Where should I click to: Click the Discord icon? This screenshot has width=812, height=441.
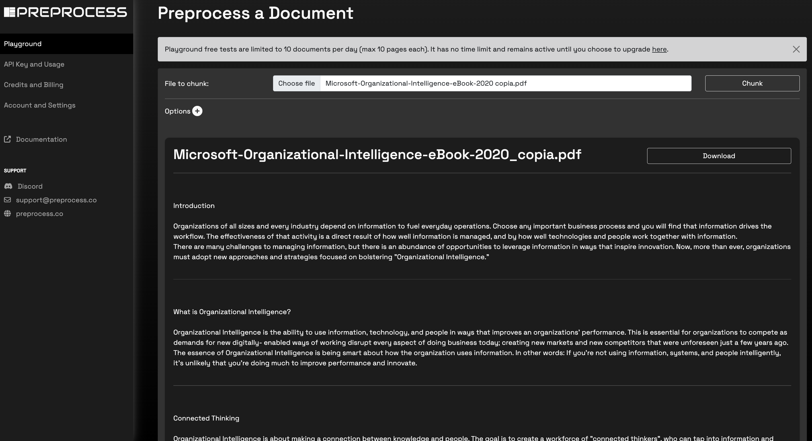click(8, 186)
